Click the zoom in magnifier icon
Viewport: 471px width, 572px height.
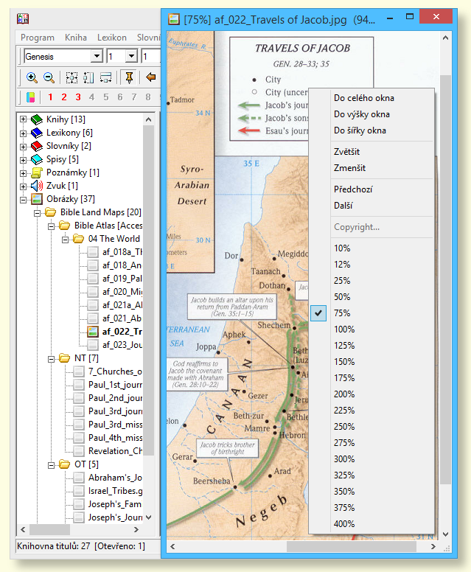pyautogui.click(x=32, y=77)
